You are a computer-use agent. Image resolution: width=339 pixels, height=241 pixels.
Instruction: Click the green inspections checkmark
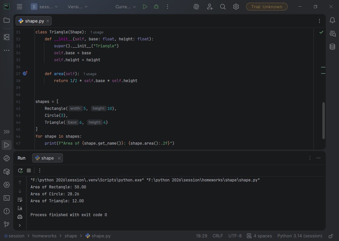(x=321, y=32)
